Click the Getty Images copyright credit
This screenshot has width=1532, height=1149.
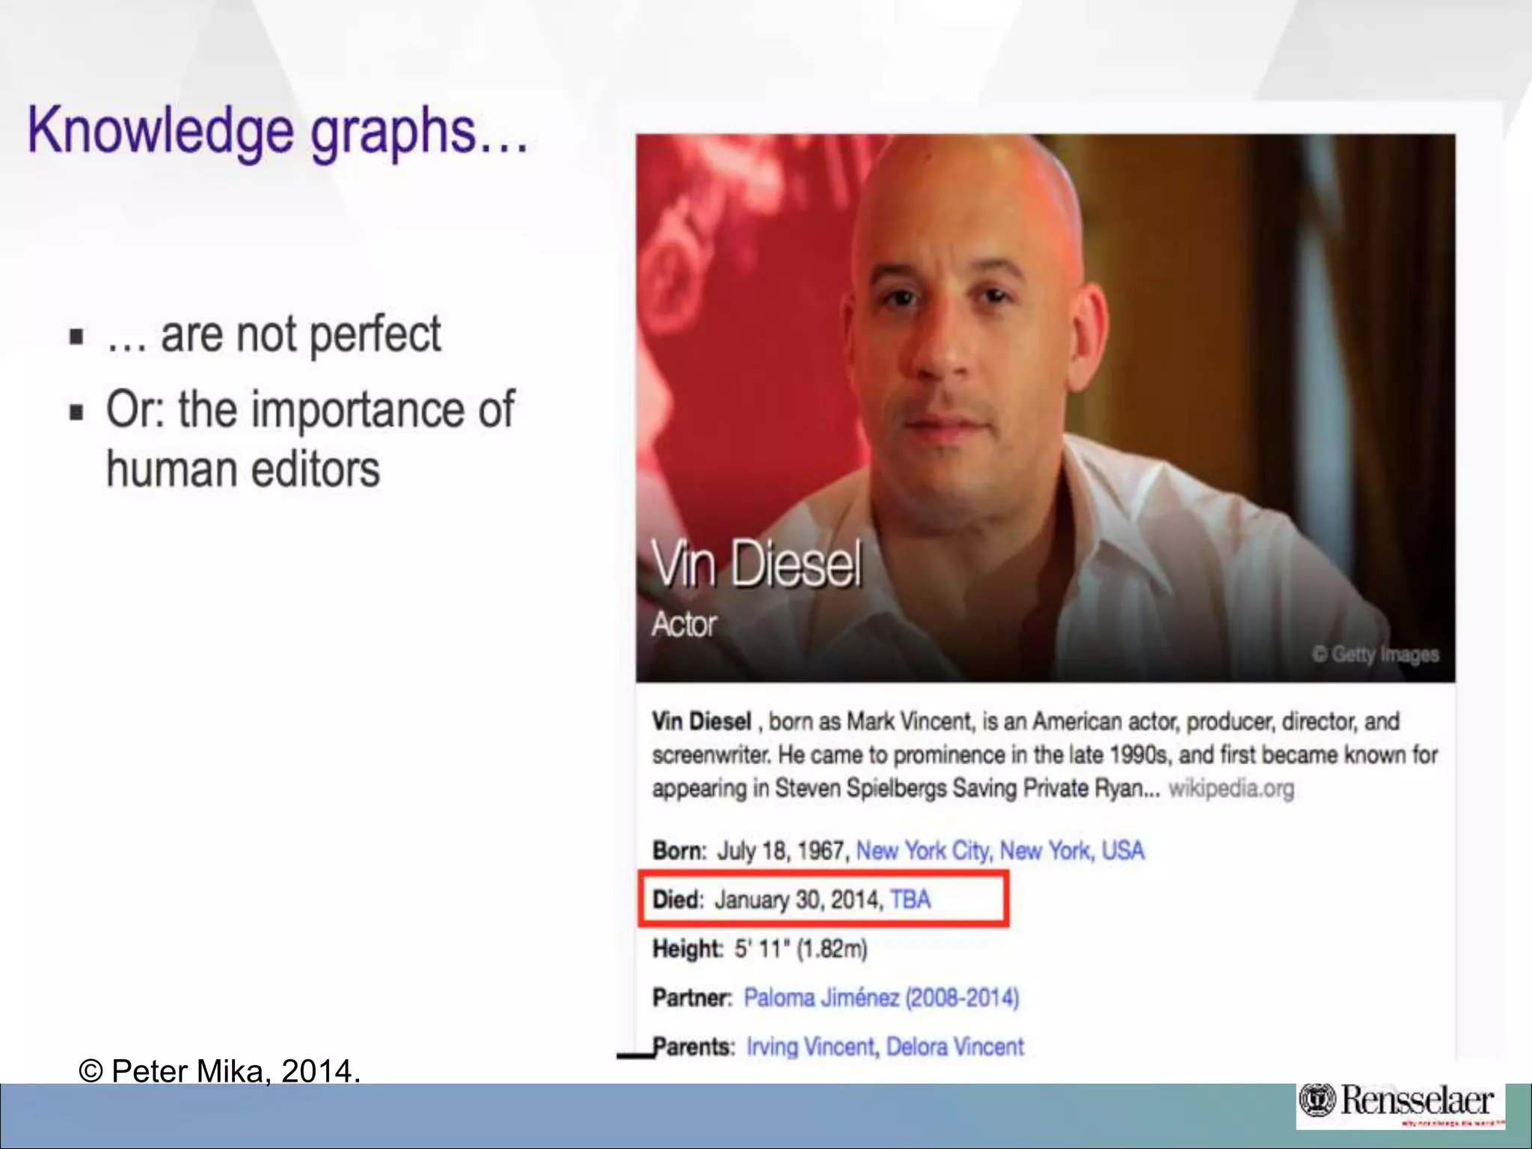[1375, 655]
